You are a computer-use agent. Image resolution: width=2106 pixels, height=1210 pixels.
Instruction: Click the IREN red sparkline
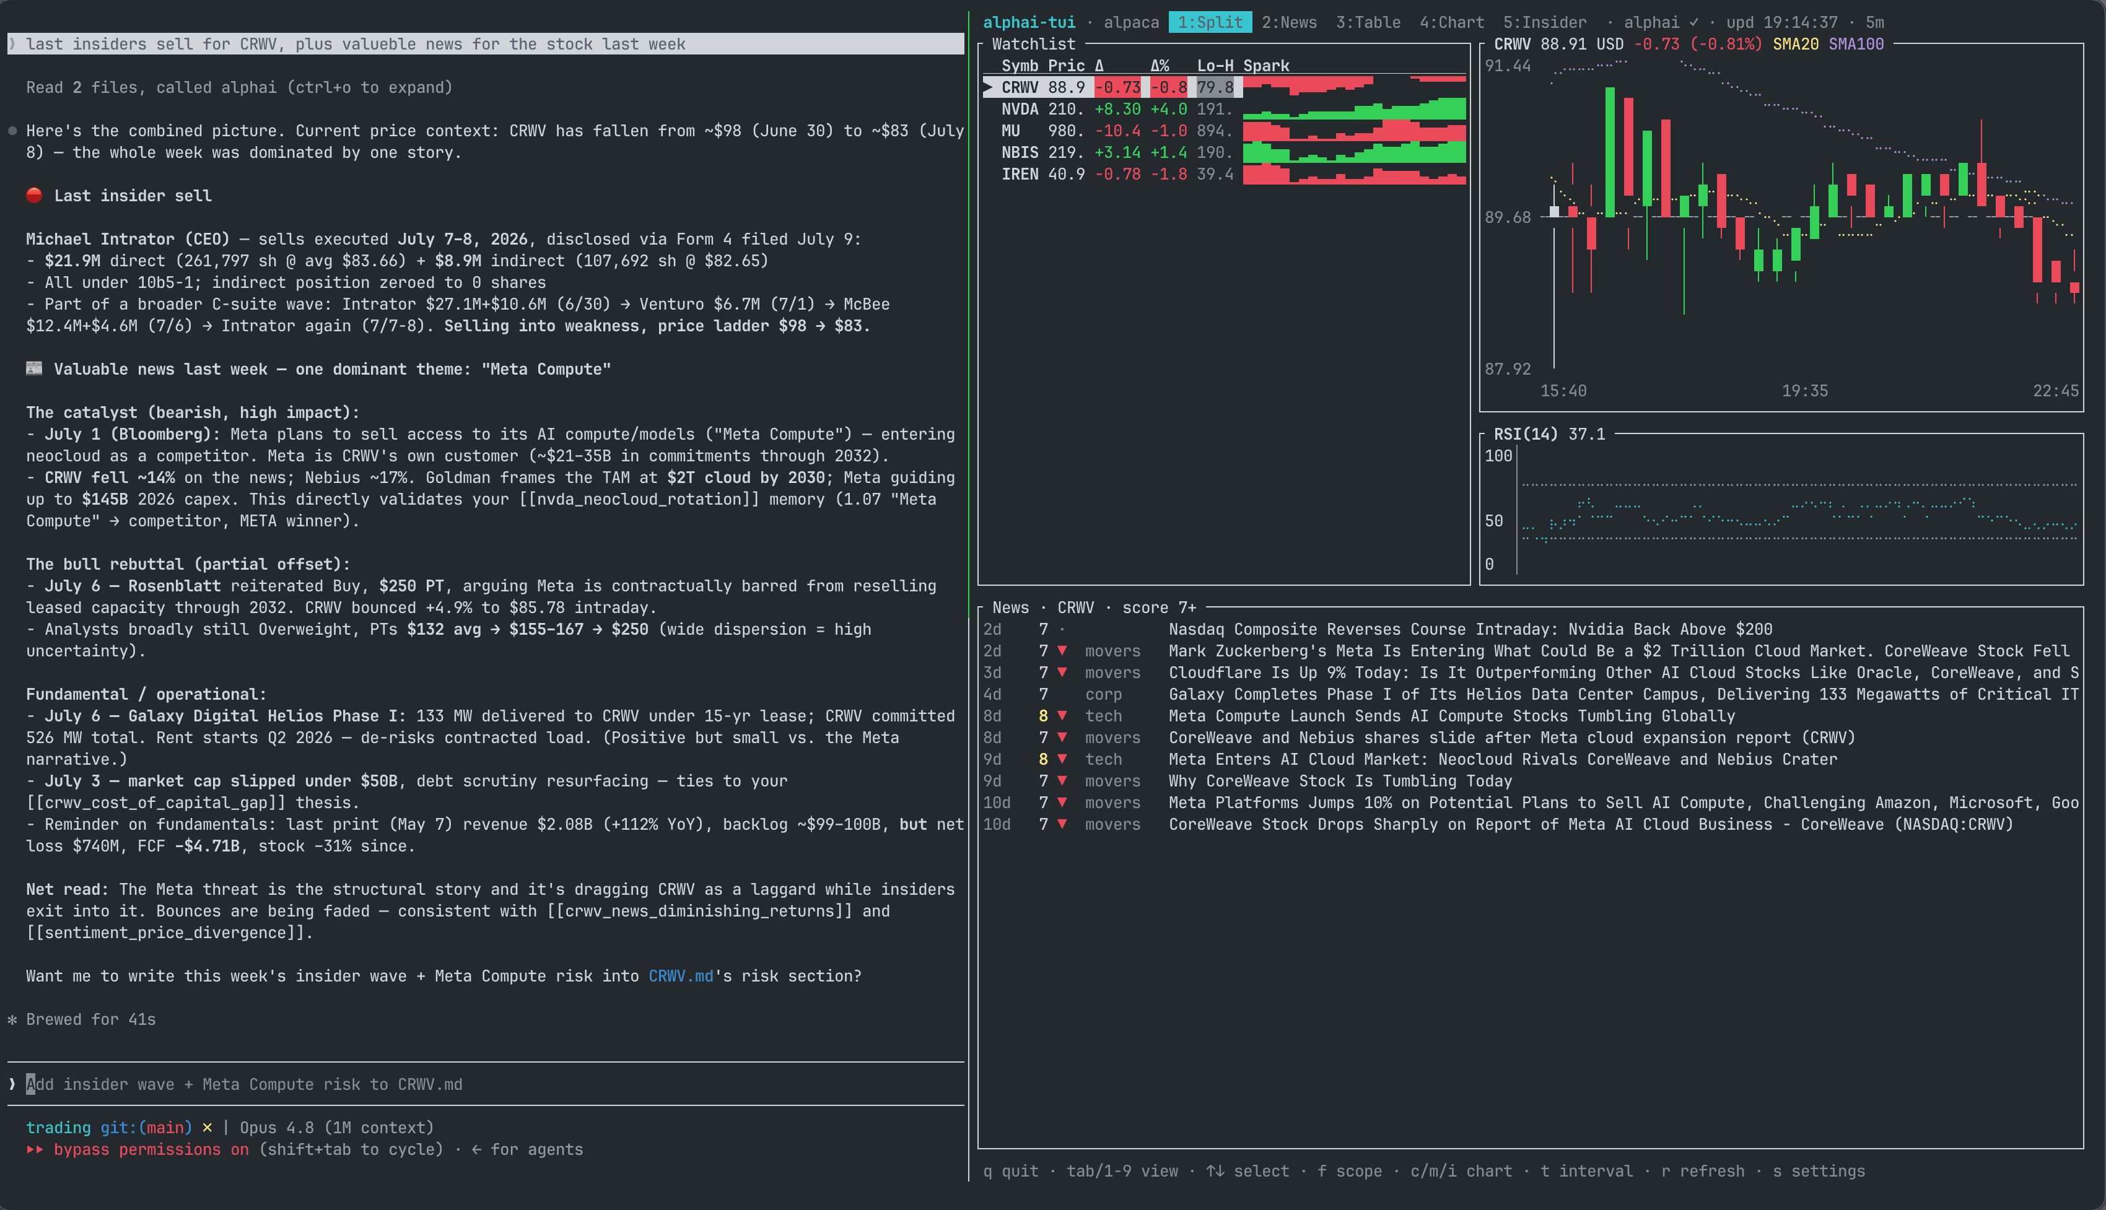coord(1354,173)
